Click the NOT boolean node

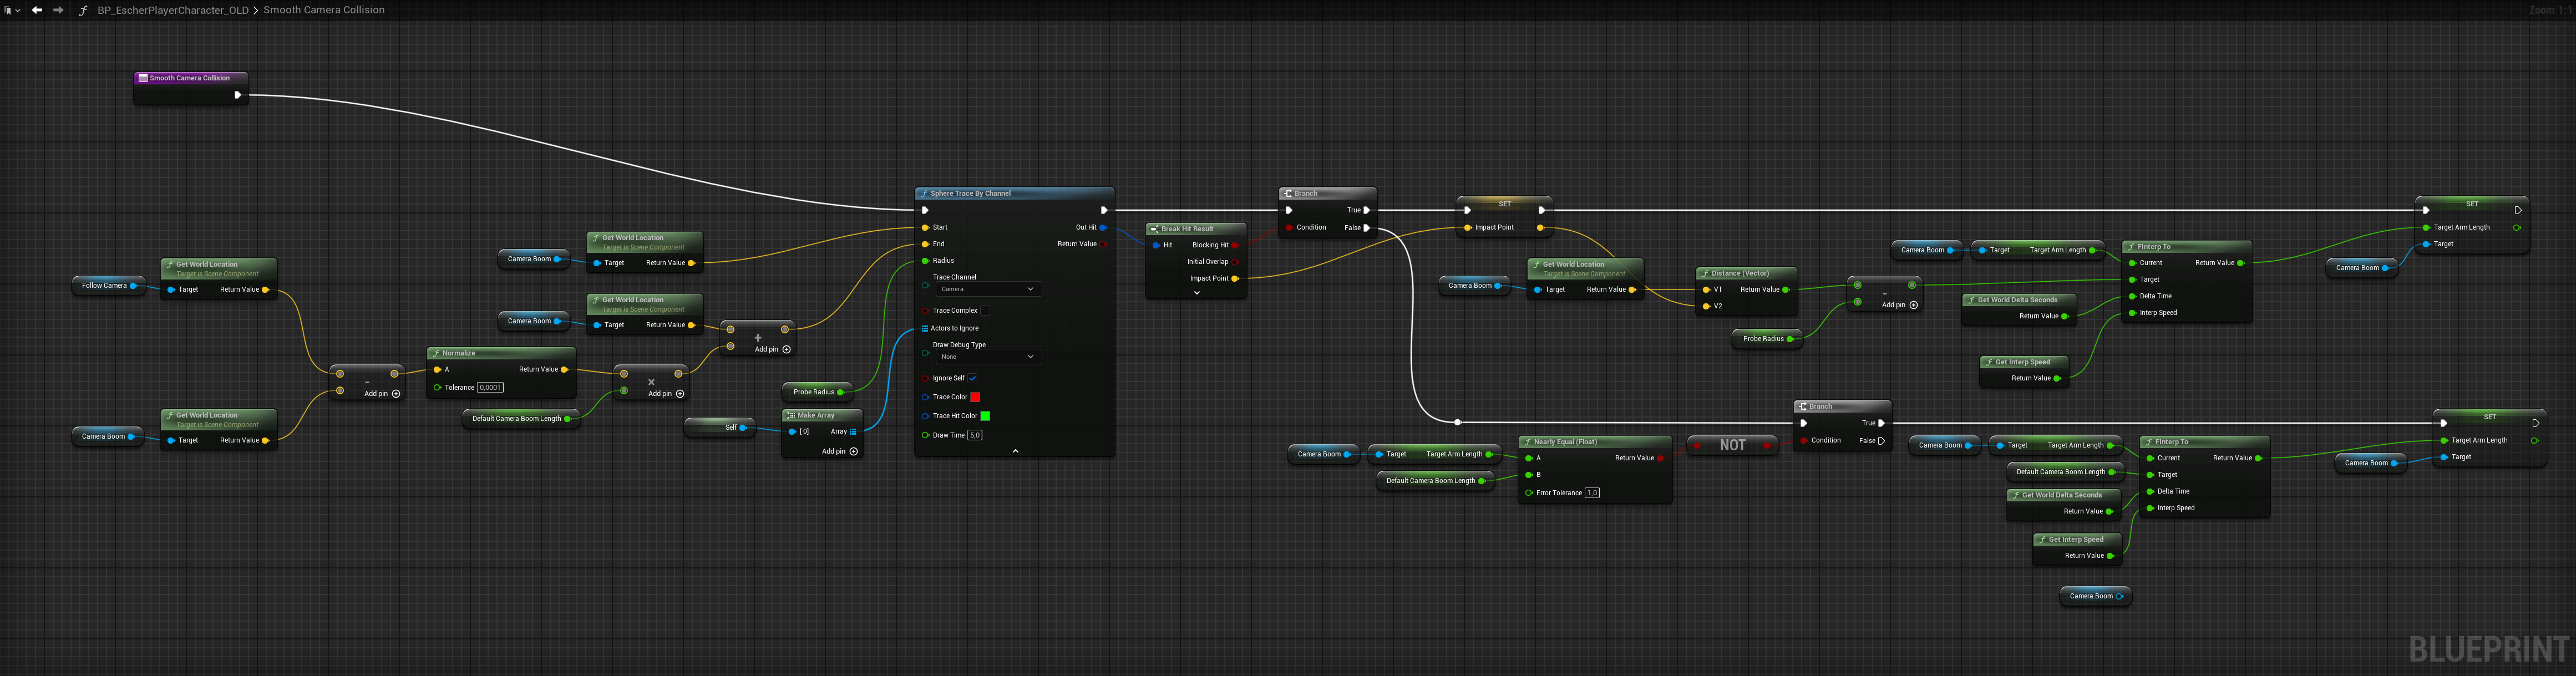(x=1732, y=445)
